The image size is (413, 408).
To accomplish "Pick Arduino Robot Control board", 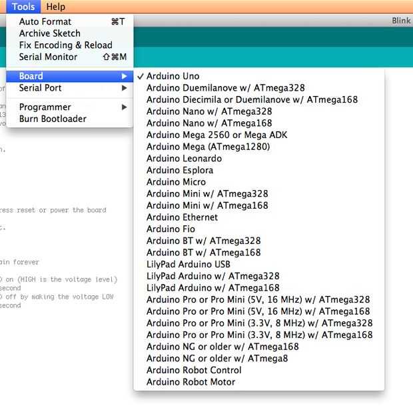I will (x=259, y=370).
